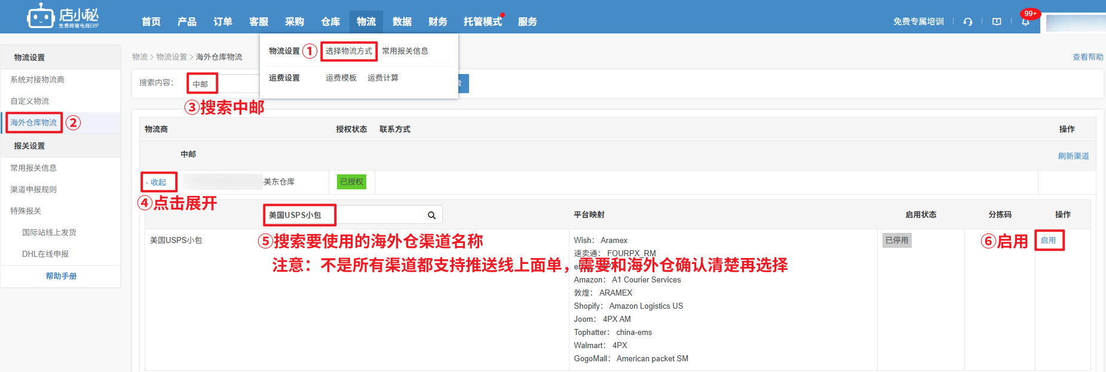Open the 财务 top menu
This screenshot has height=372, width=1106.
(x=438, y=21)
